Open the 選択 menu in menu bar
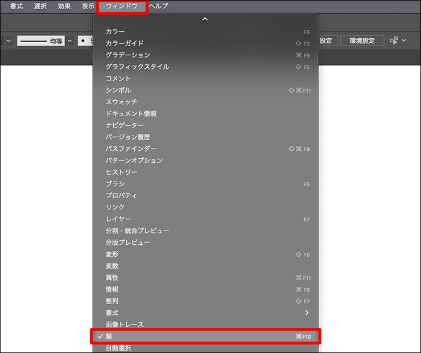The height and width of the screenshot is (353, 421). tap(40, 6)
